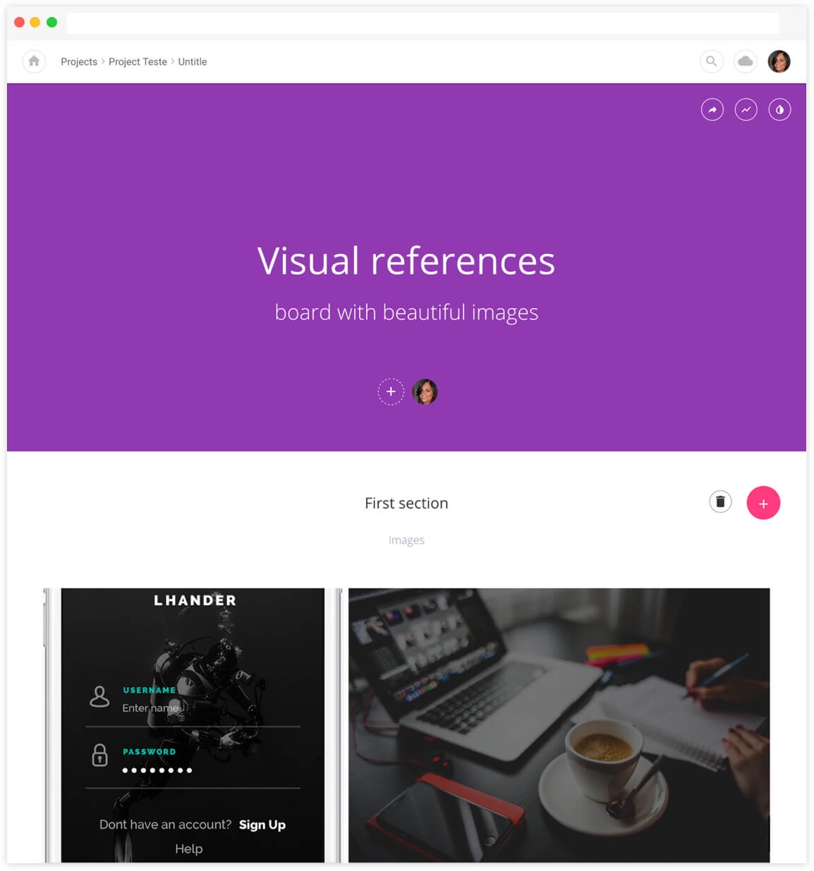The height and width of the screenshot is (871, 814).
Task: Maximize the window with green button
Action: [x=51, y=23]
